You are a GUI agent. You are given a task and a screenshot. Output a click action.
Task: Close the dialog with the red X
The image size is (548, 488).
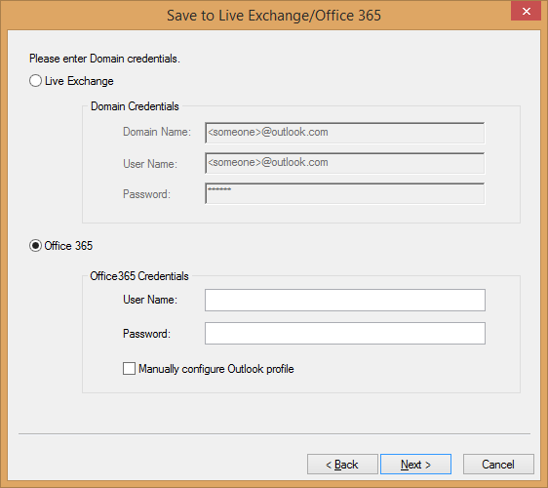coord(526,11)
